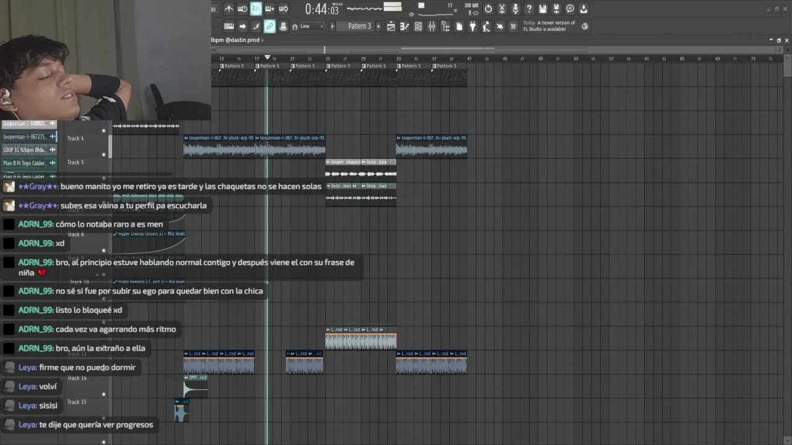The image size is (792, 445).
Task: Open help question mark icon
Action: pos(529,9)
